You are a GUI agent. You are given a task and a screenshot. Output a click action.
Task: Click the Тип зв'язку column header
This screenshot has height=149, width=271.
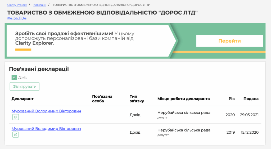[137, 99]
